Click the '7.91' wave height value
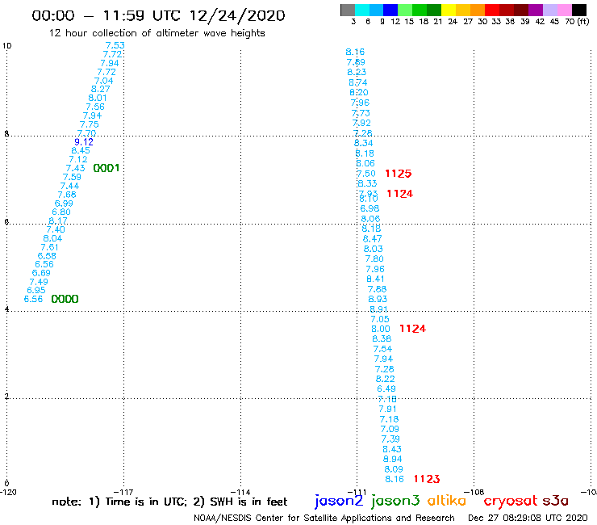Viewport: 597px width, 525px height. tap(387, 409)
